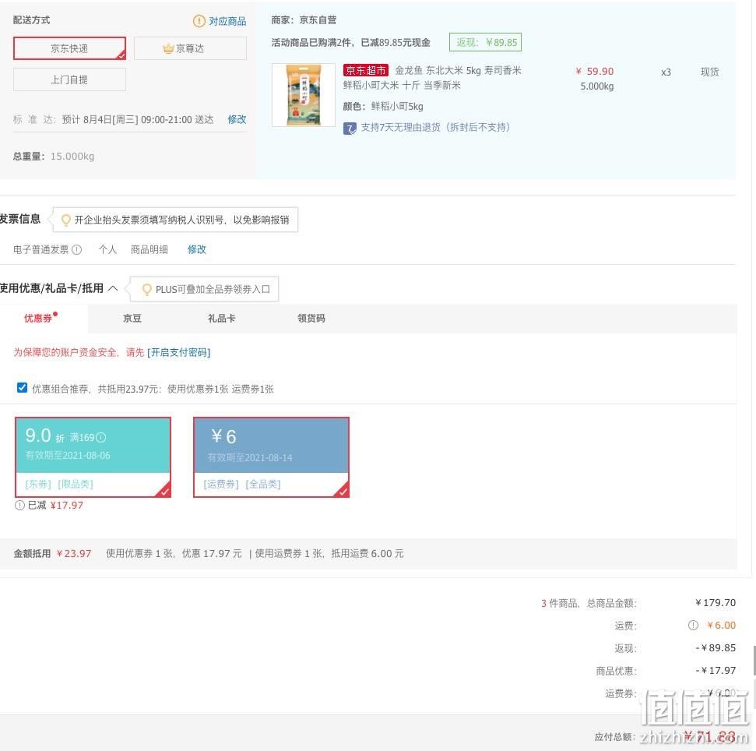The image size is (756, 751).
Task: Click the 运费 info icon
Action: pos(693,626)
